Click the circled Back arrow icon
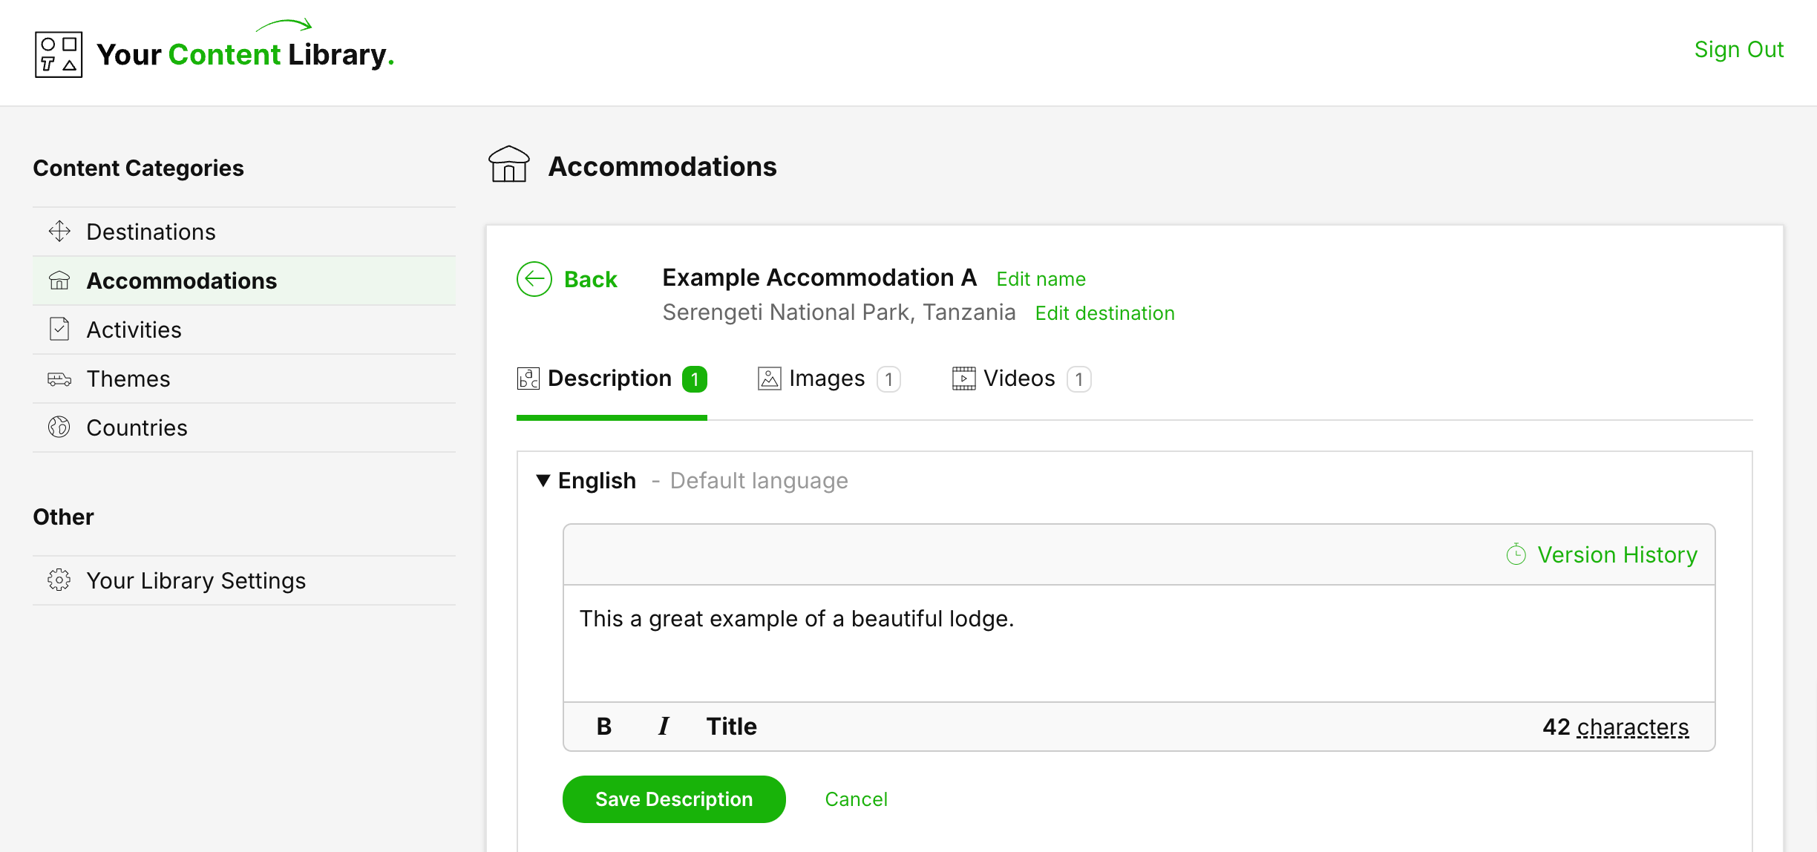The image size is (1817, 852). 534,279
